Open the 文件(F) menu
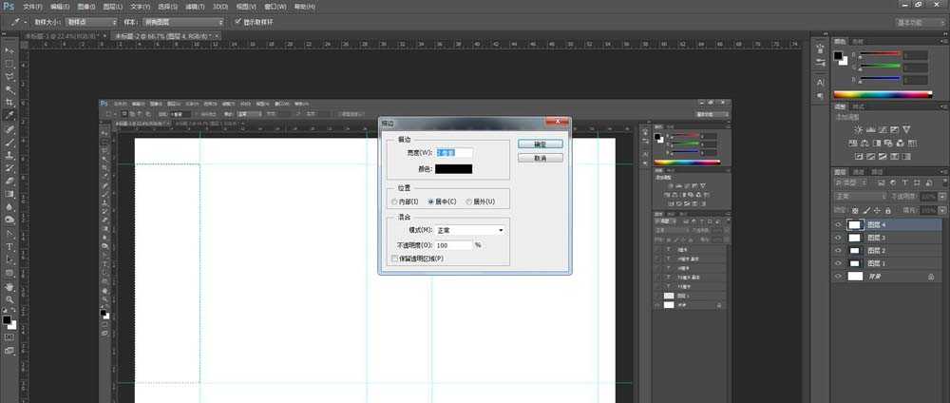The image size is (950, 403). [32, 6]
